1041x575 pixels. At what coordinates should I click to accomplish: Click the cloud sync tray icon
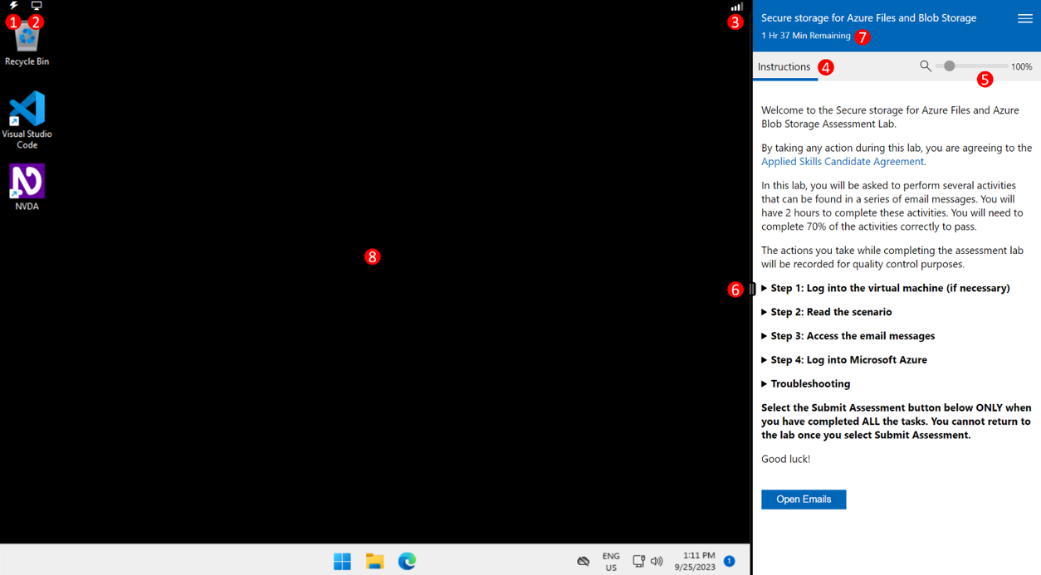(x=584, y=562)
